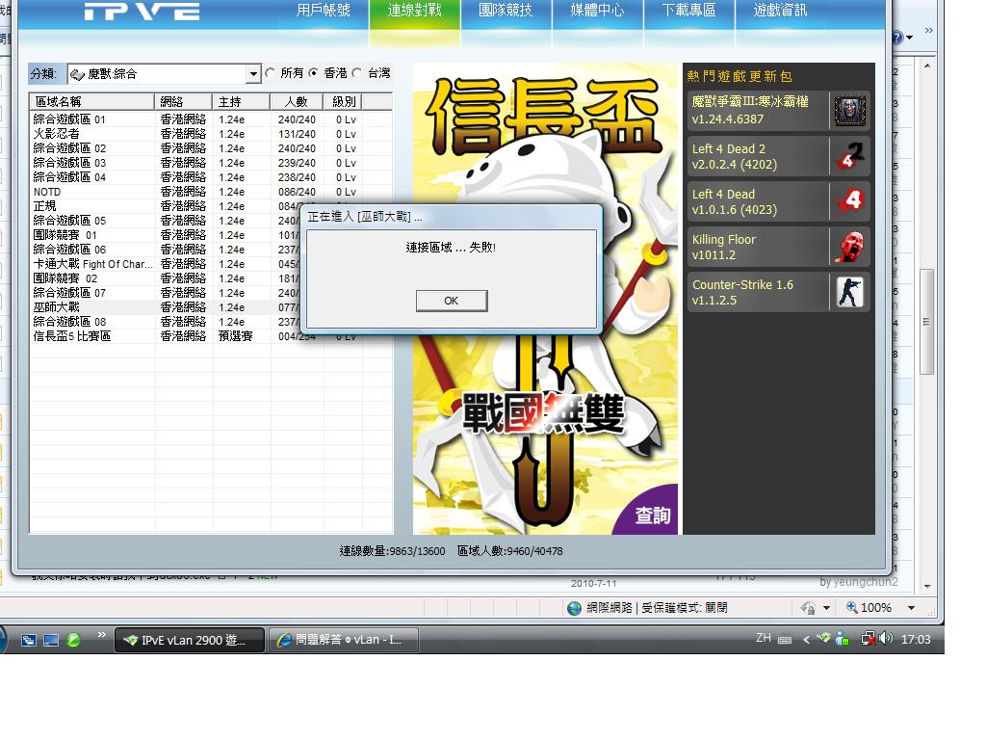Switch to IPvE vLan 2900 taskbar button

click(x=190, y=640)
